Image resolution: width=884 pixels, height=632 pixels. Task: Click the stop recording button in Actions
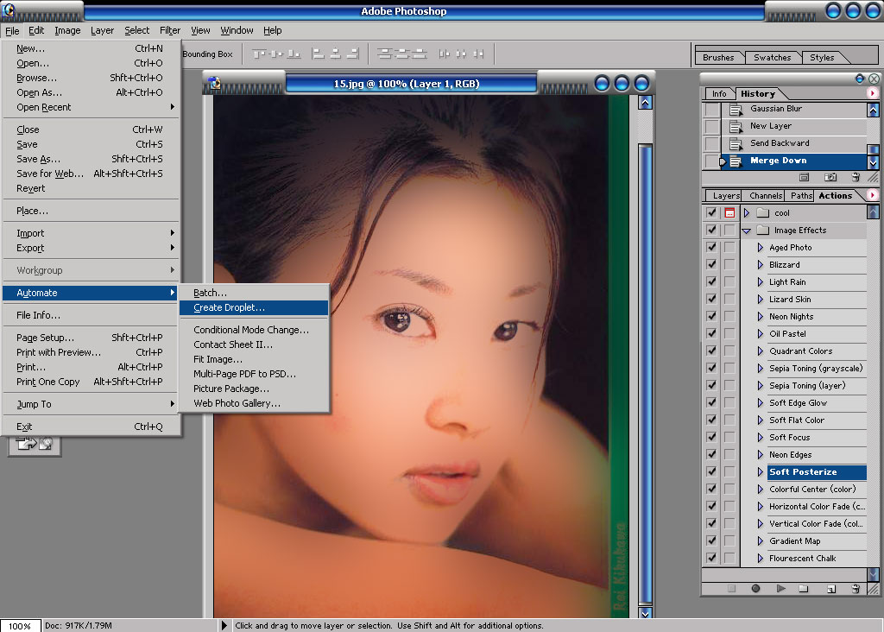[x=731, y=589]
